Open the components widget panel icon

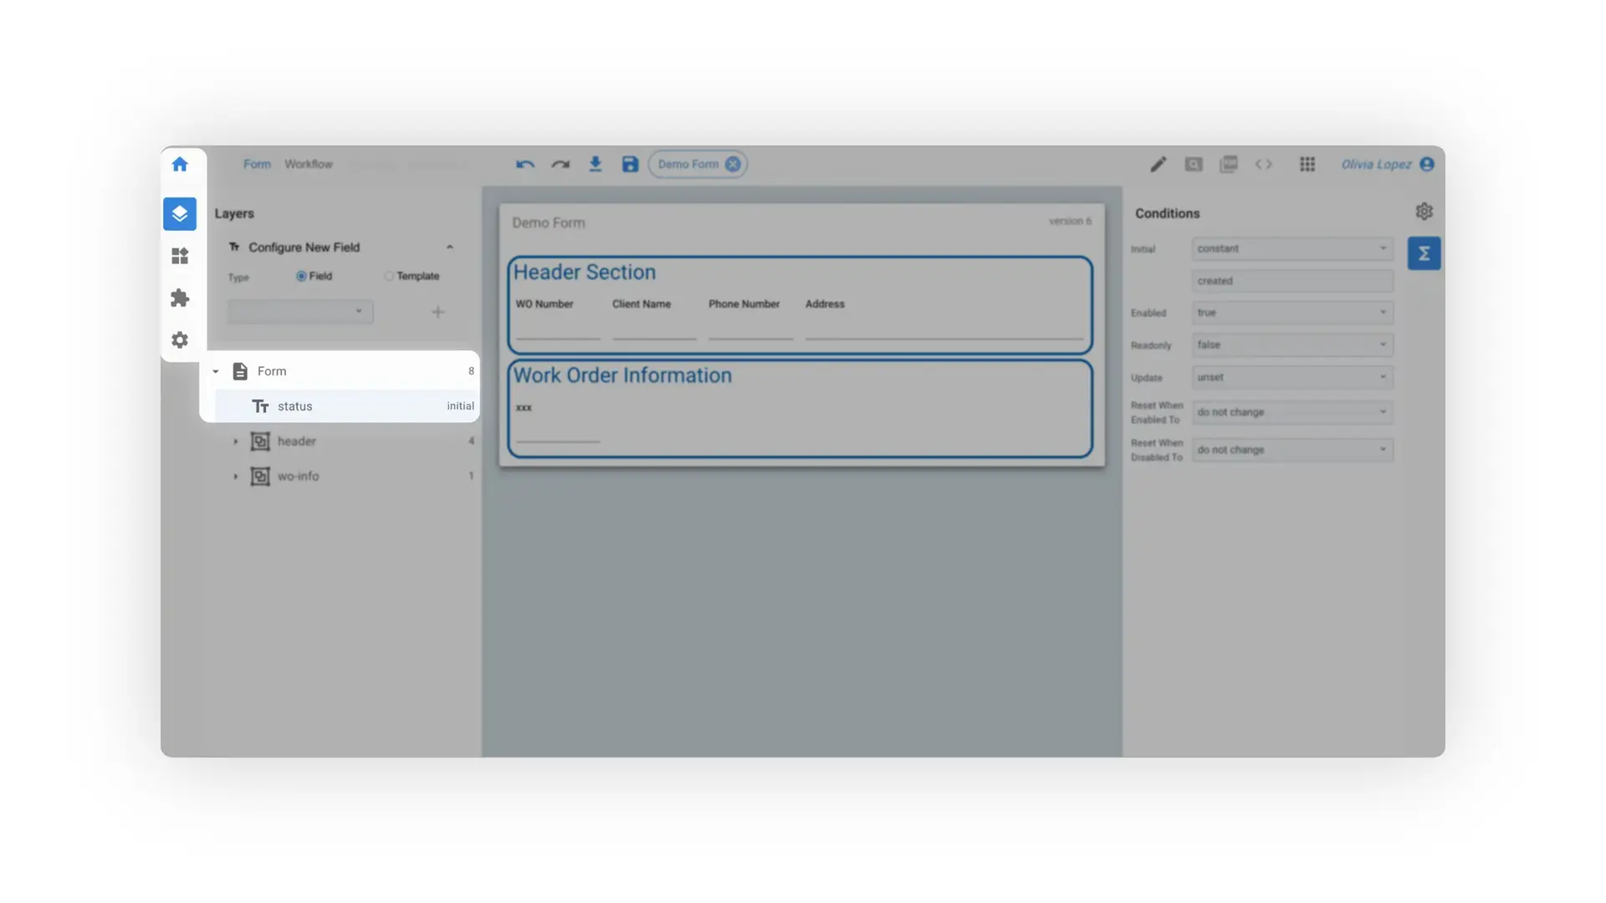click(180, 256)
